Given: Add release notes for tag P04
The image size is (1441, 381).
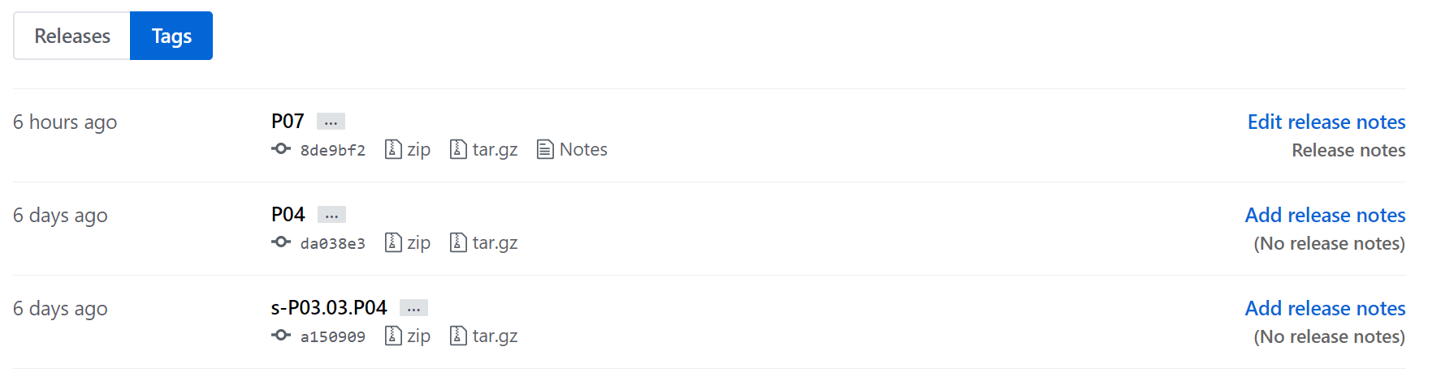Looking at the screenshot, I should (1326, 215).
